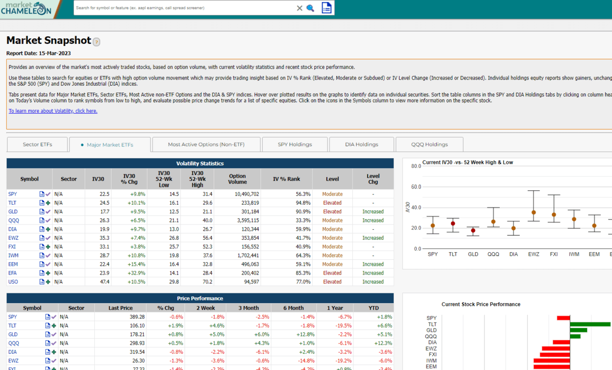Sort by the Last Price header
This screenshot has height=370, width=612.
pyautogui.click(x=121, y=308)
